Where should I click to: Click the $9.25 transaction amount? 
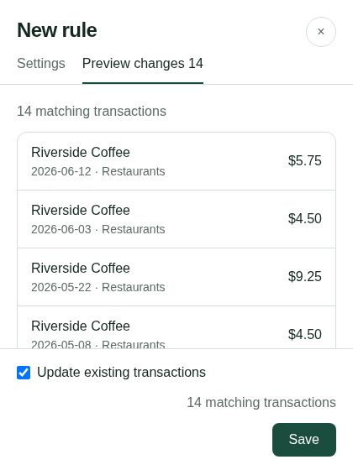point(304,276)
